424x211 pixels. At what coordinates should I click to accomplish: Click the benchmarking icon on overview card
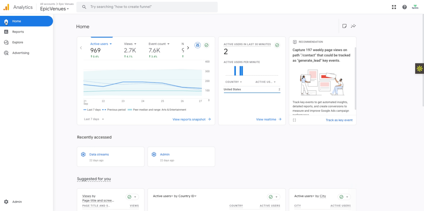coord(197,45)
